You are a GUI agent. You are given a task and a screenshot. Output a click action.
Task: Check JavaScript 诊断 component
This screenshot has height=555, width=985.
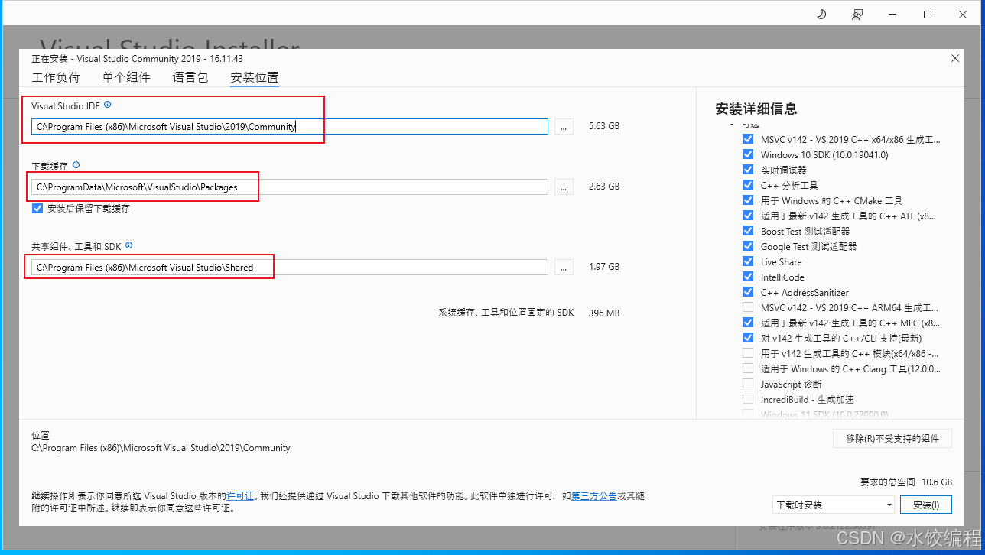(x=747, y=384)
